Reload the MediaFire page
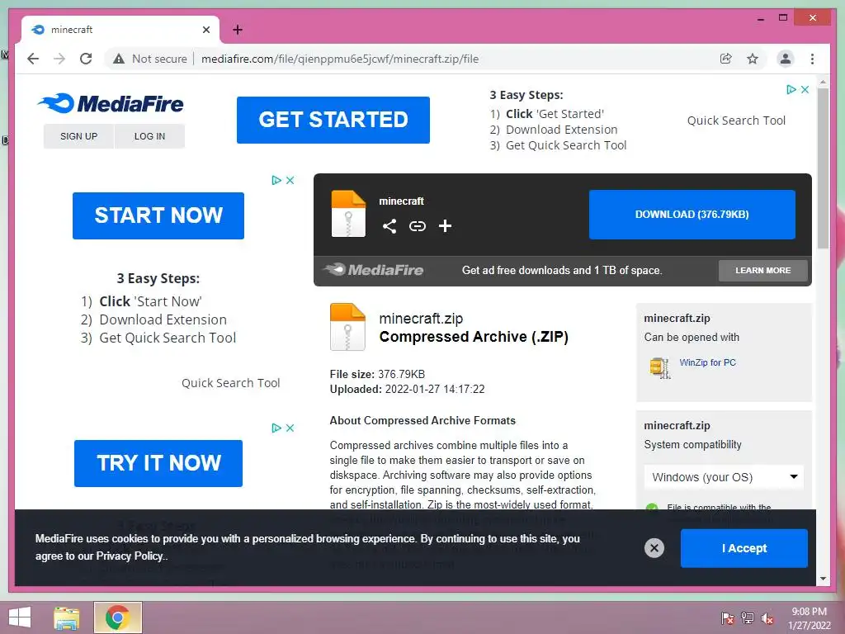Viewport: 845px width, 634px height. tap(86, 59)
